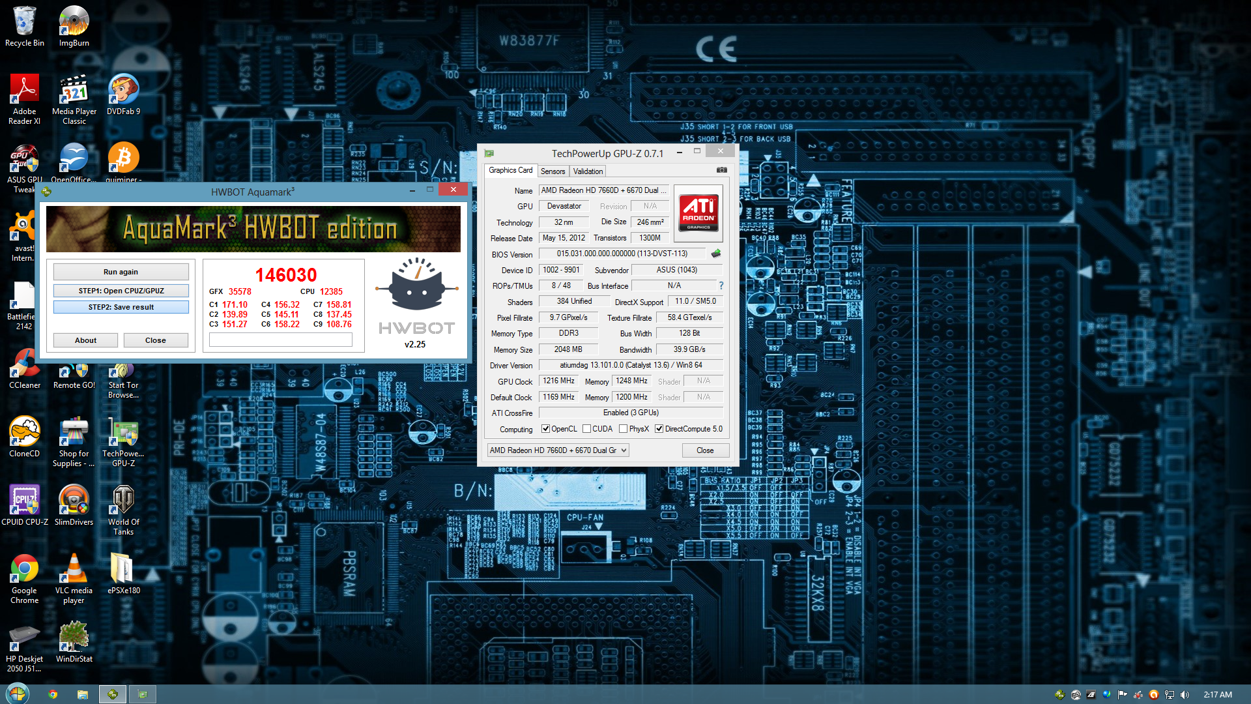Viewport: 1251px width, 704px height.
Task: Click Run again in Aquamark
Action: [x=121, y=272]
